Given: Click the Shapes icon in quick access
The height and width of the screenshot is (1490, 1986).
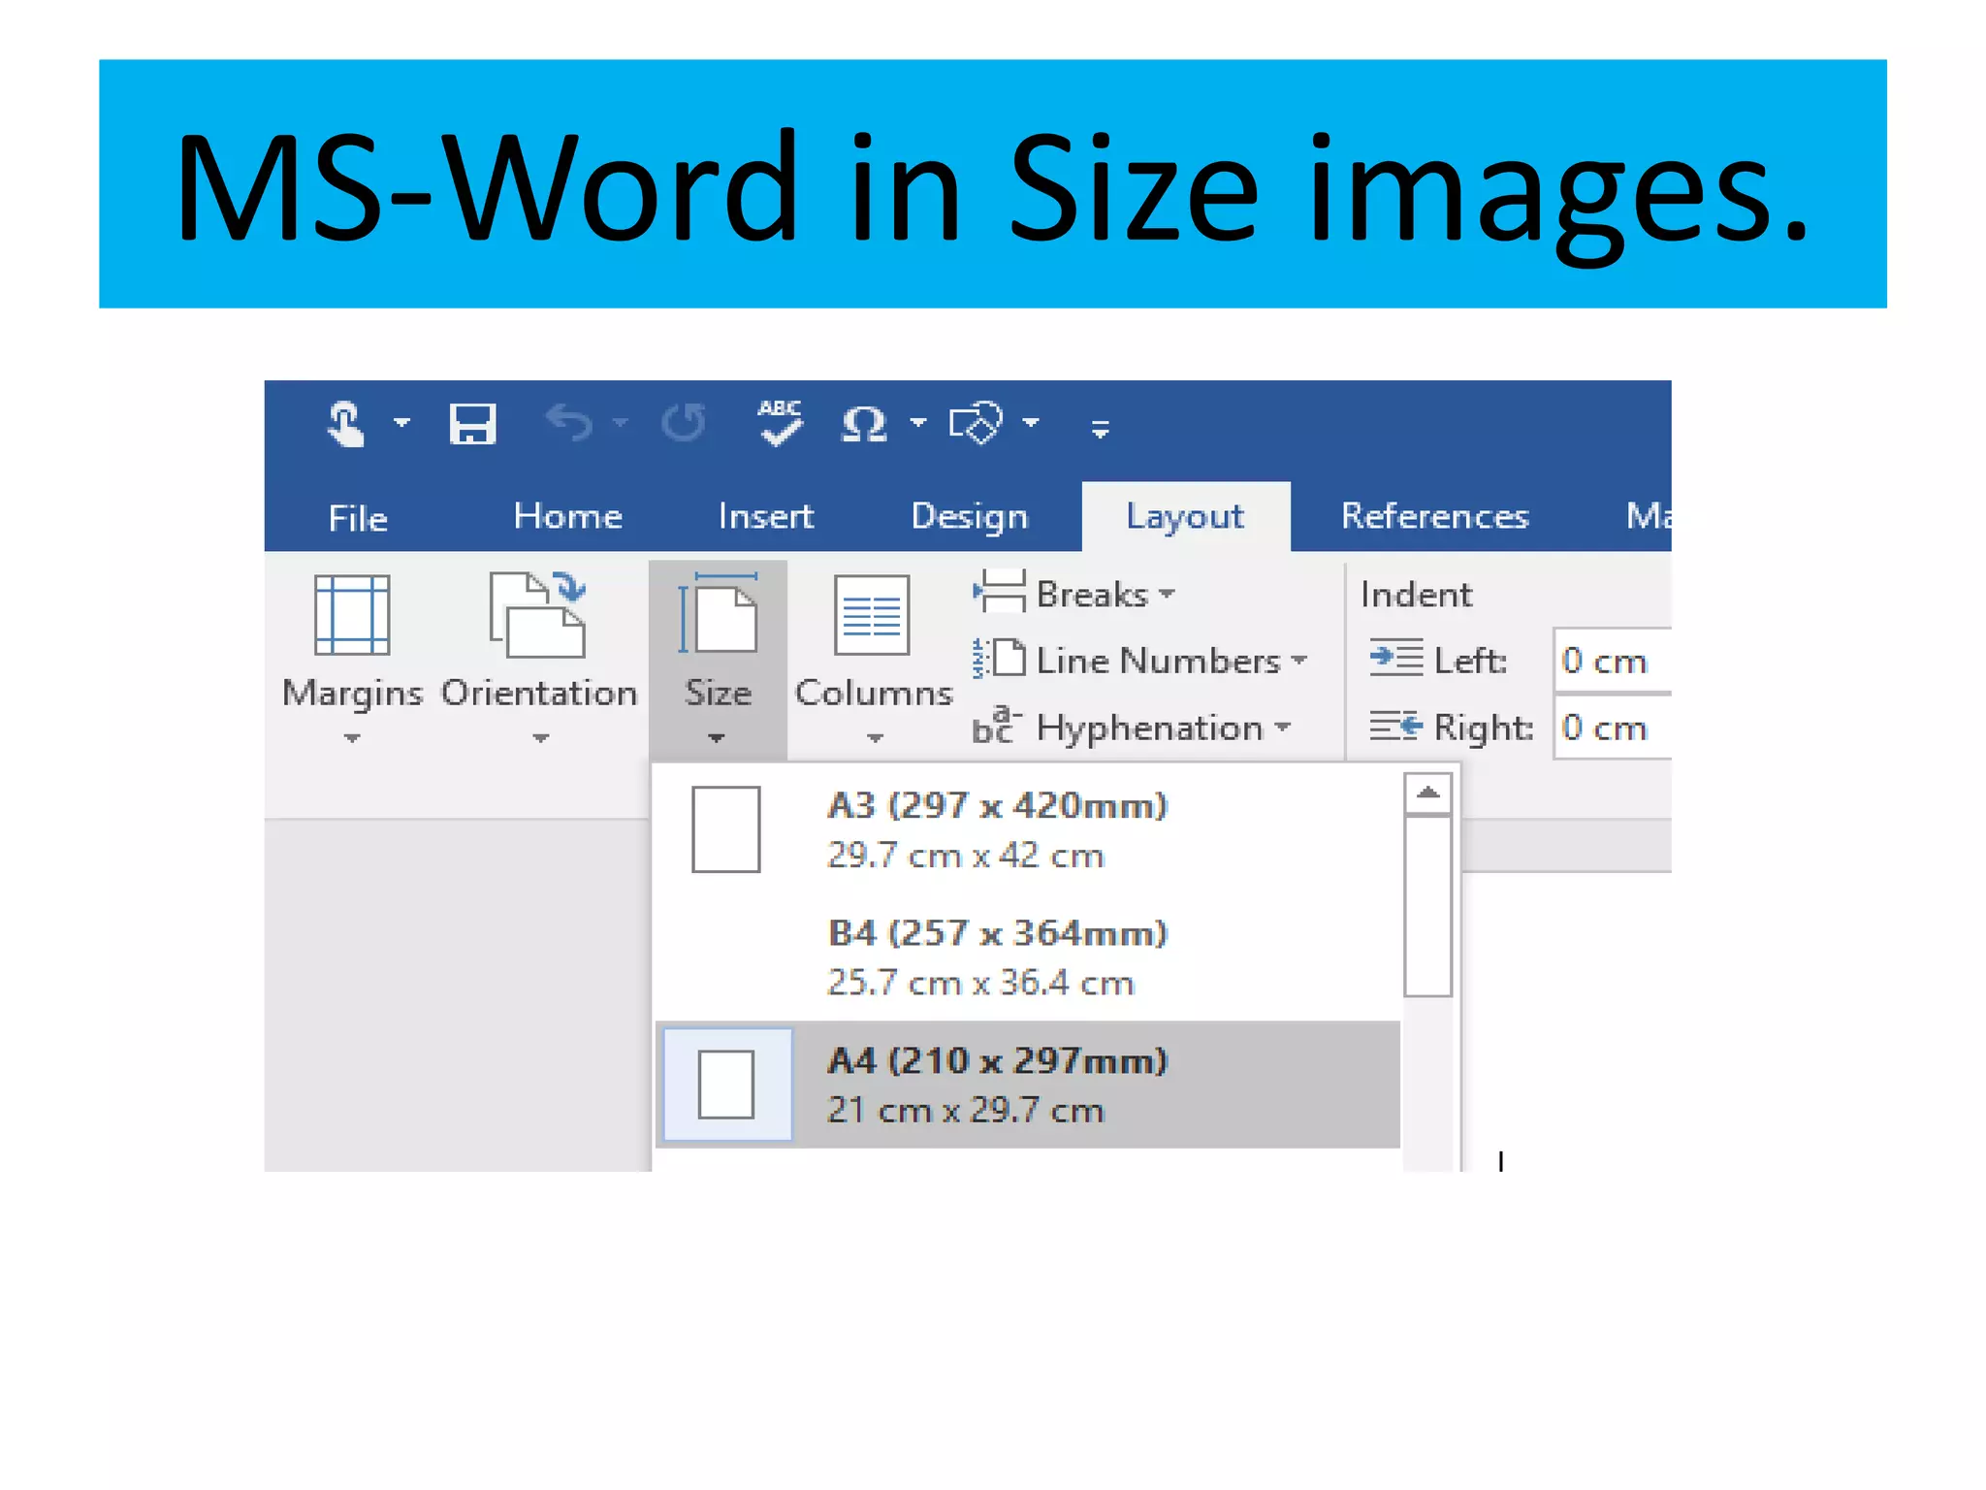Looking at the screenshot, I should click(976, 423).
